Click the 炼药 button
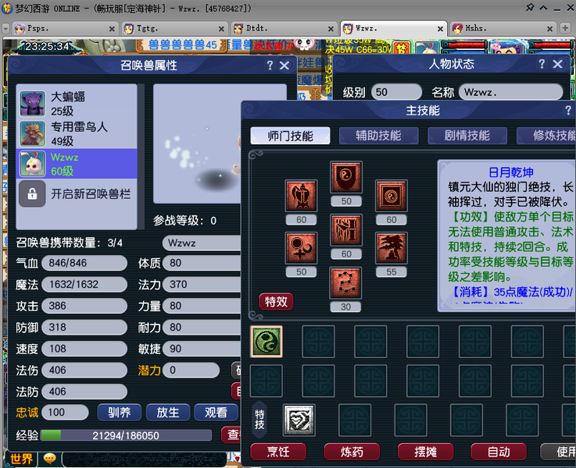Screen dimensions: 576x468 (x=352, y=452)
